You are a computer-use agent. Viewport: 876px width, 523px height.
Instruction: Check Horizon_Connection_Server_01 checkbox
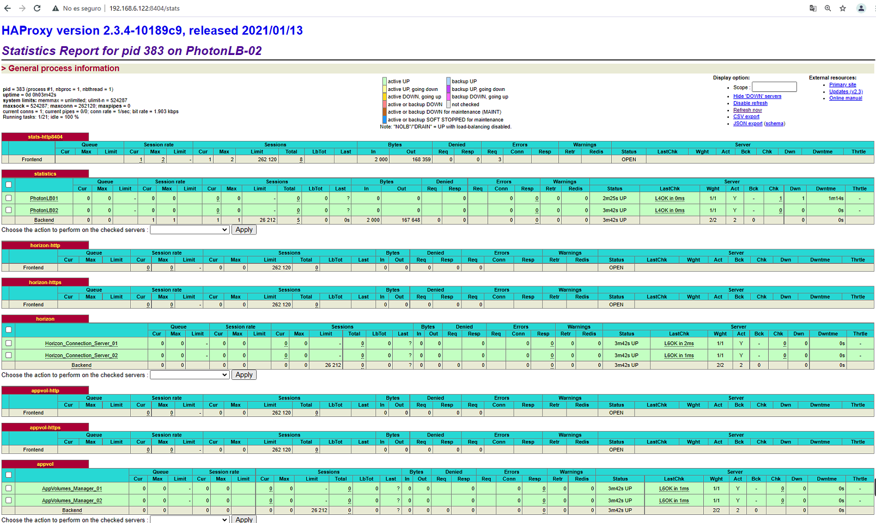coord(9,343)
